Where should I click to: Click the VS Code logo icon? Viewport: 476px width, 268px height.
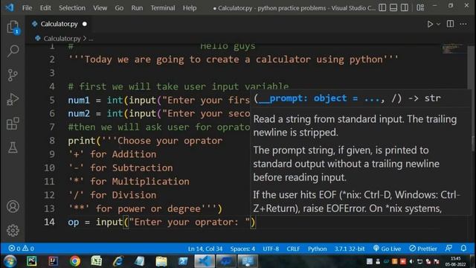(10, 7)
